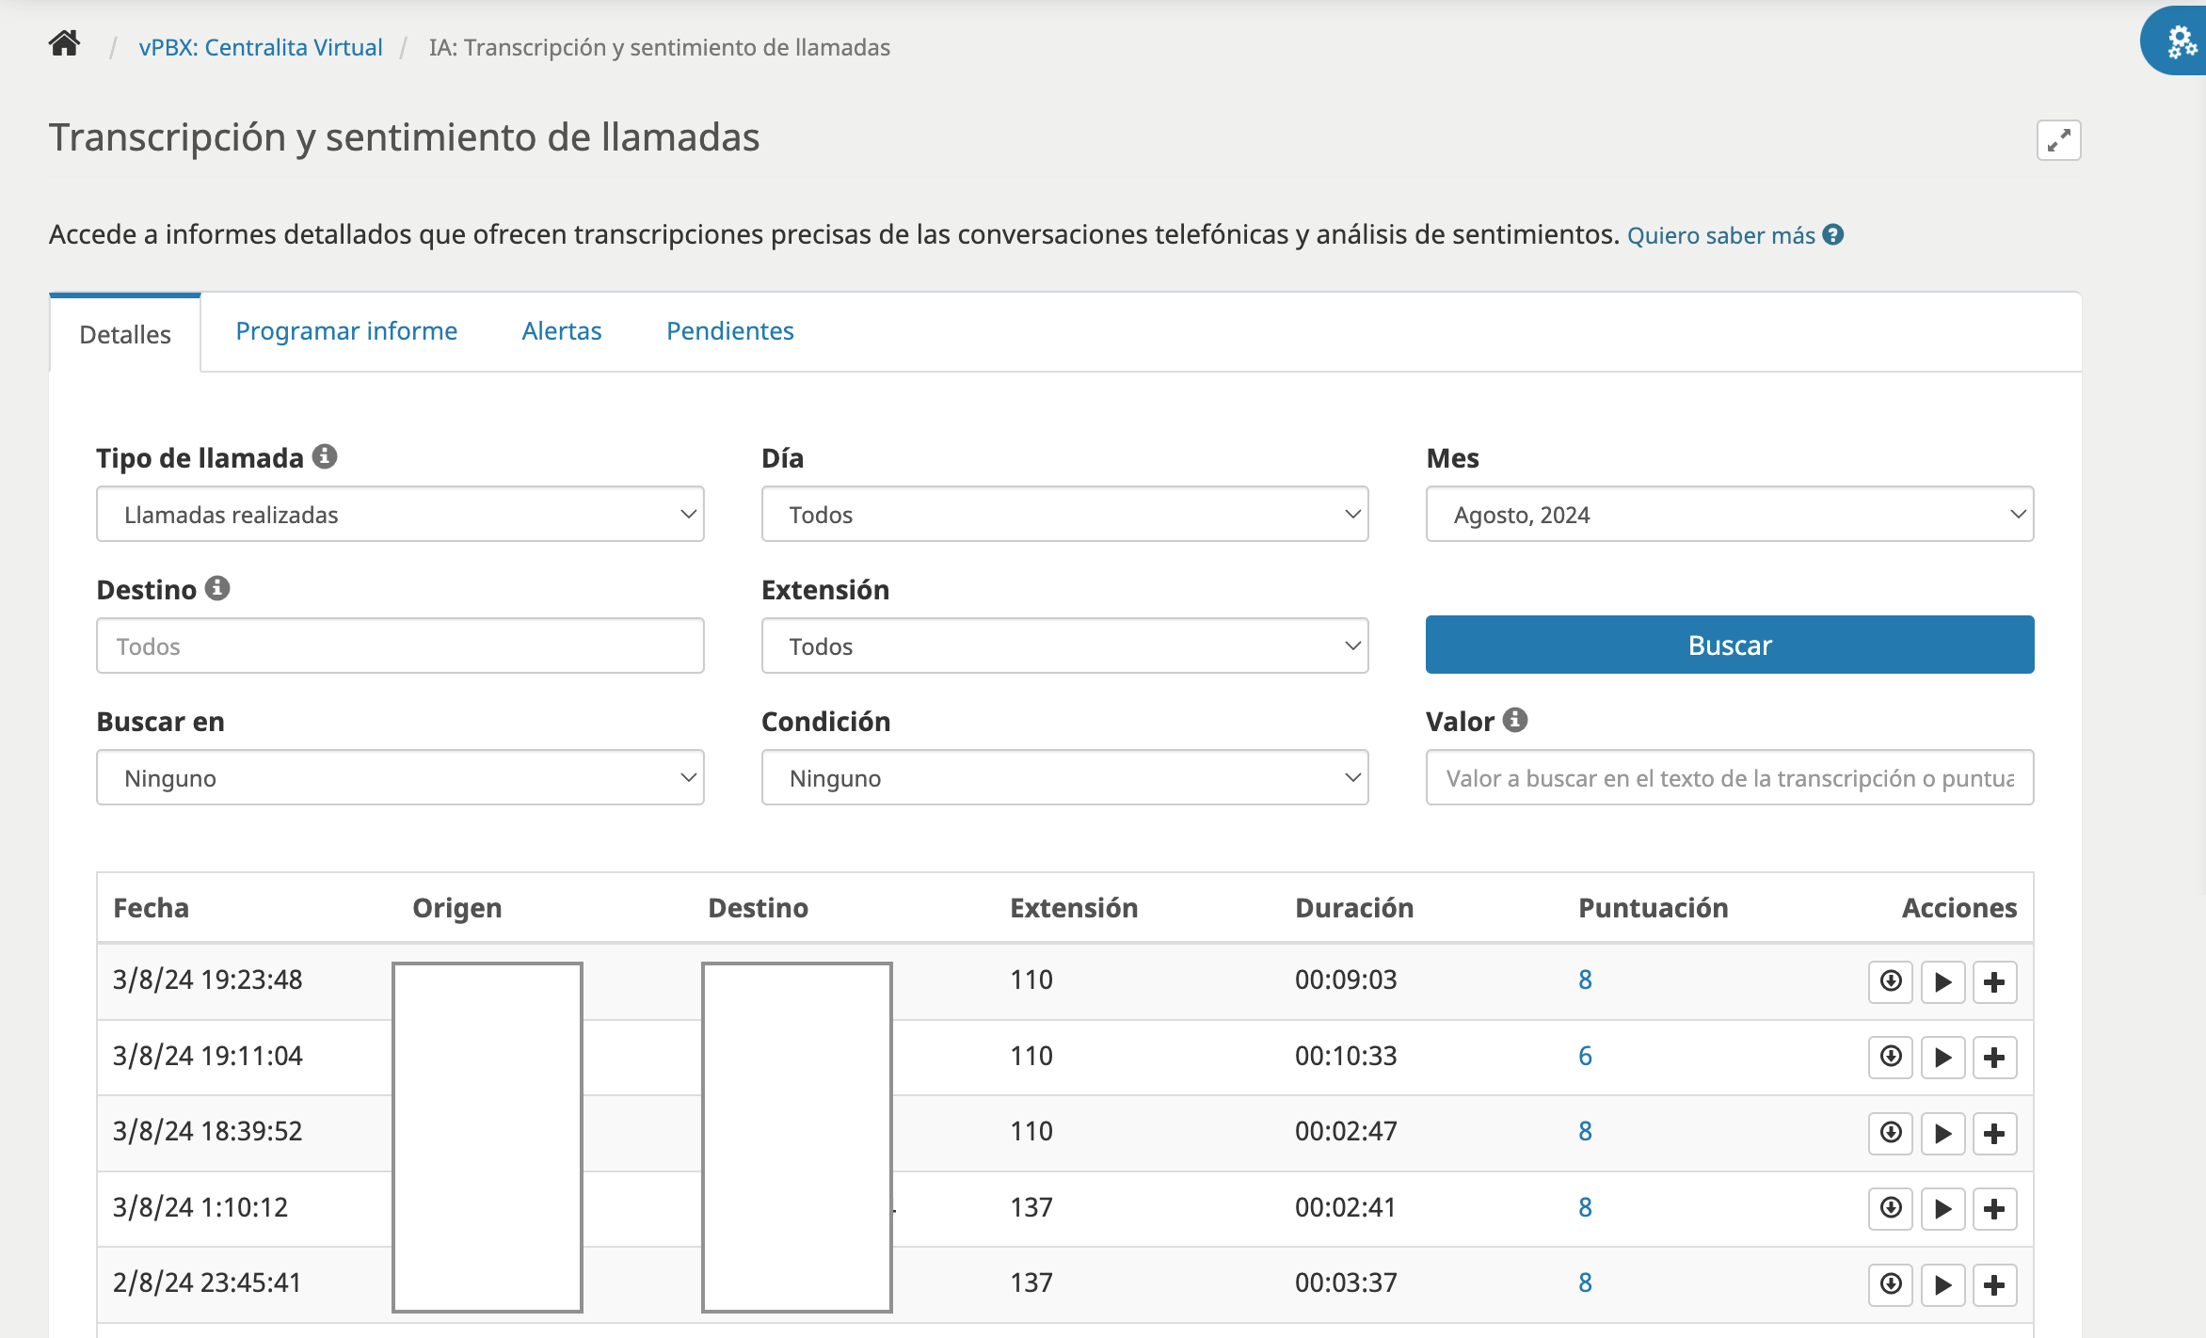The height and width of the screenshot is (1338, 2206).
Task: Go to home via house icon
Action: tap(64, 44)
